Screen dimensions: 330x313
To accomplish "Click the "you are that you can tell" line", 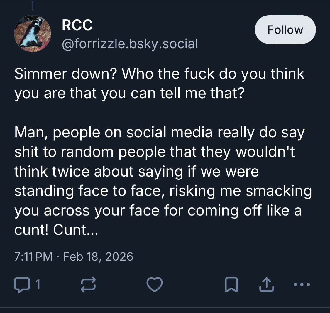I will (x=129, y=93).
